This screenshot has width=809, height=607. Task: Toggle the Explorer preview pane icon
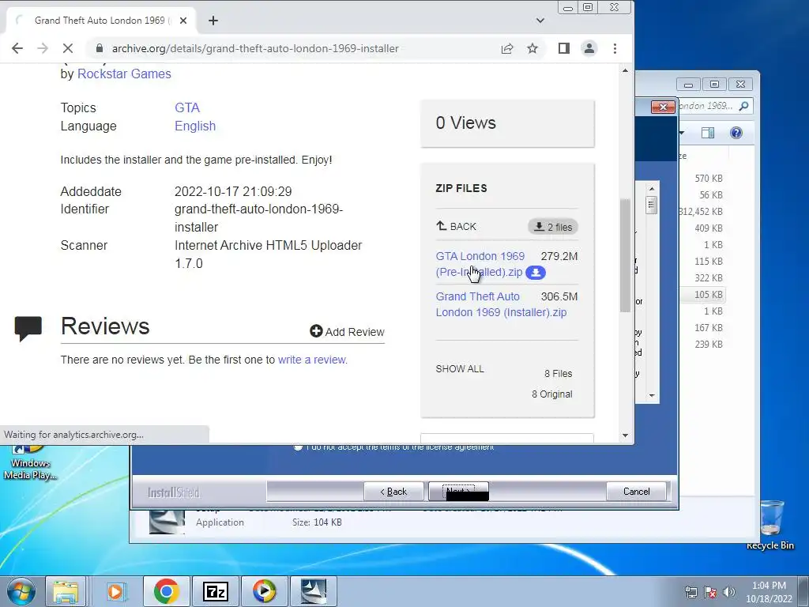tap(708, 133)
